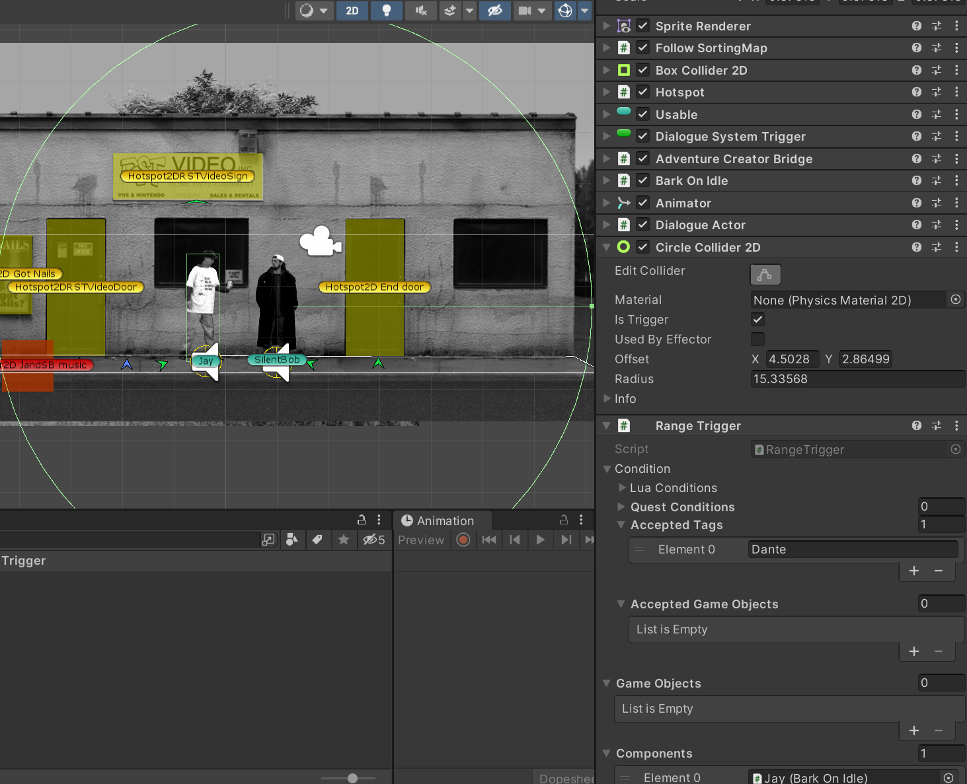Image resolution: width=967 pixels, height=784 pixels.
Task: Add an Accepted Game Objects entry
Action: tap(914, 651)
